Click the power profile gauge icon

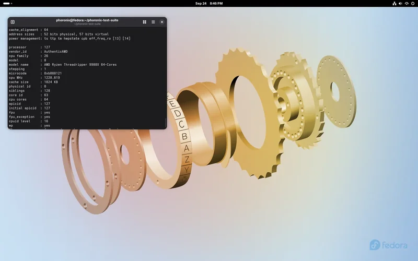tap(407, 4)
